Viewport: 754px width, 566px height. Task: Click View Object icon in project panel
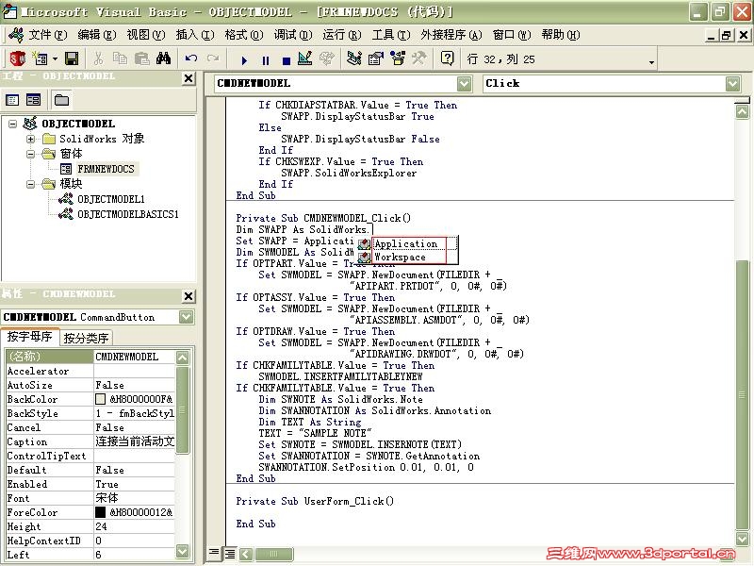[33, 100]
